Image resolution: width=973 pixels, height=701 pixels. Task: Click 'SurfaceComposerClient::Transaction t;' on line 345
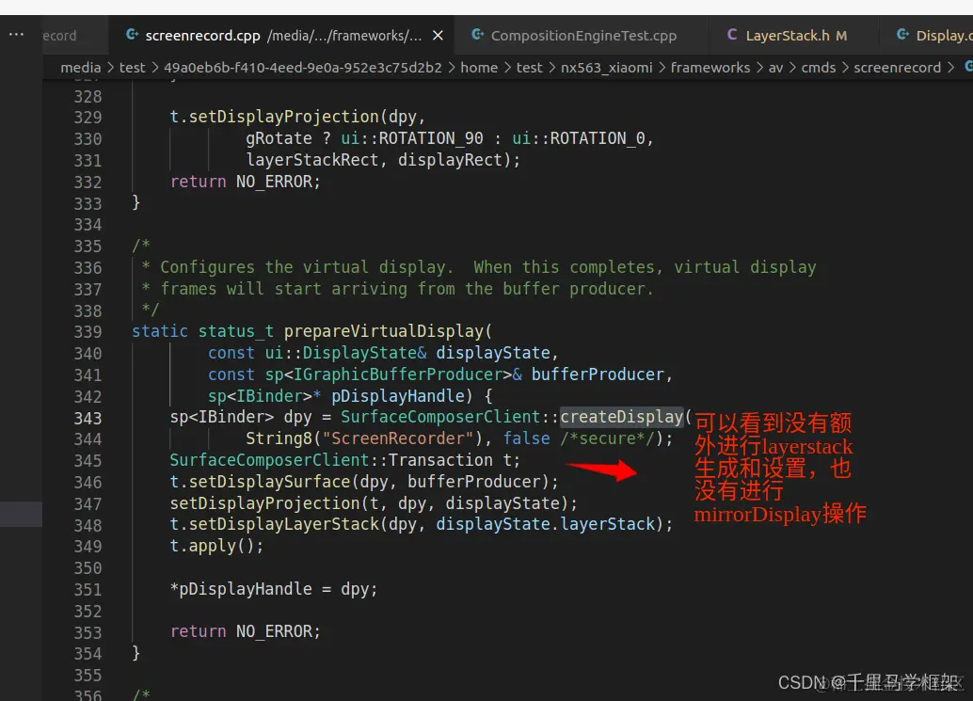(345, 460)
